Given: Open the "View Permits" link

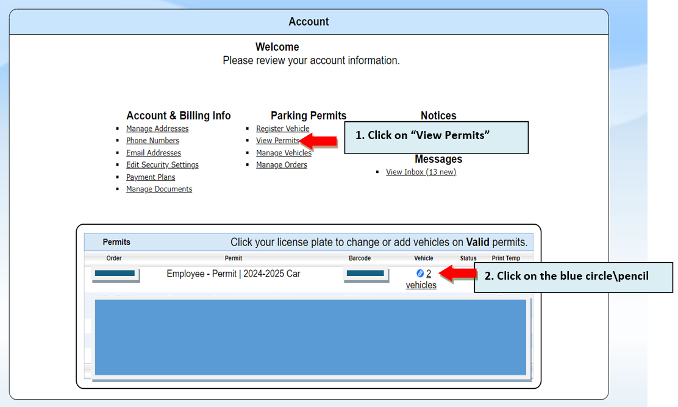Looking at the screenshot, I should 278,140.
